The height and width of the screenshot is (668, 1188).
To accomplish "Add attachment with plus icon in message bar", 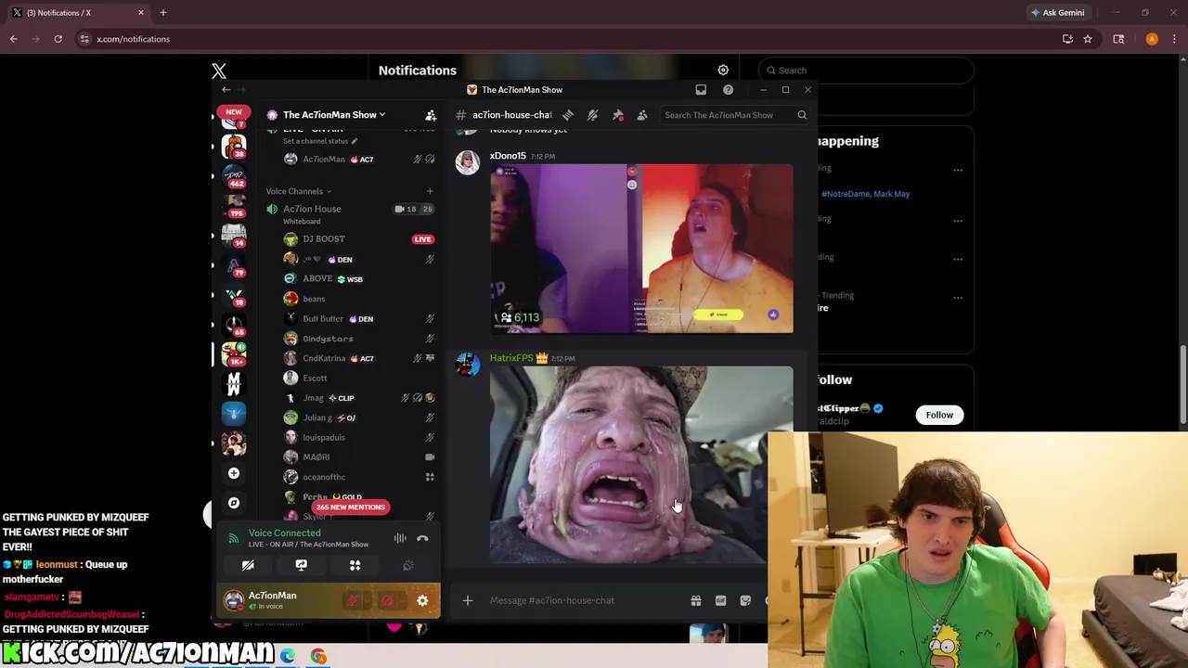I will coord(468,600).
